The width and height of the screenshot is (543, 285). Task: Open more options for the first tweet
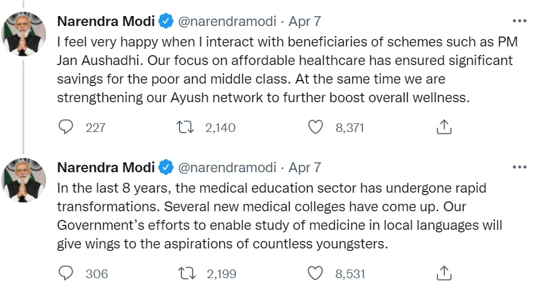[x=519, y=22]
